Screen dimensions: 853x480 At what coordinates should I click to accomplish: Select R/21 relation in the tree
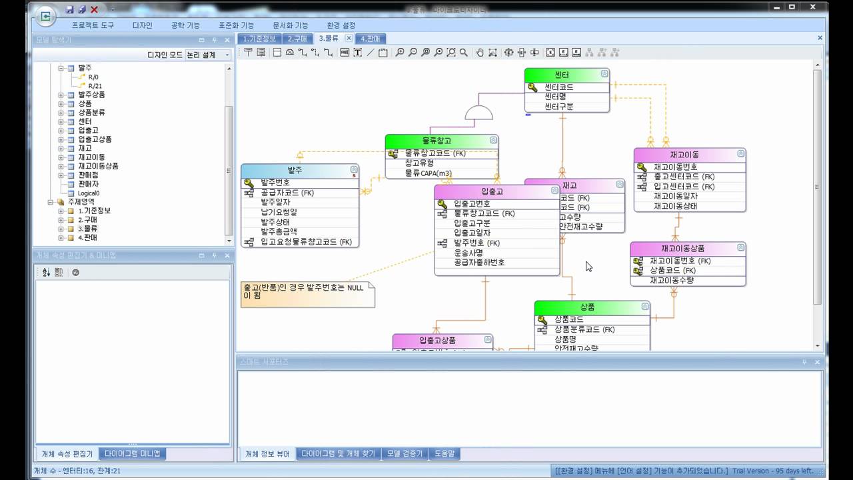coord(95,86)
